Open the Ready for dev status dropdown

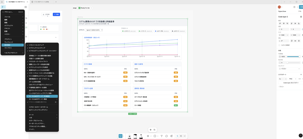85,8
